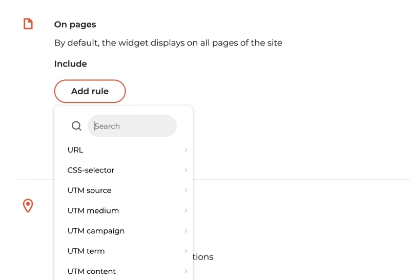Pick the UTM term entry
Image resolution: width=410 pixels, height=280 pixels.
124,251
